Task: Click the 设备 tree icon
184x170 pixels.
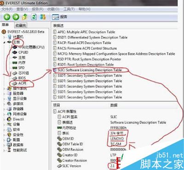Action: tap(10, 125)
